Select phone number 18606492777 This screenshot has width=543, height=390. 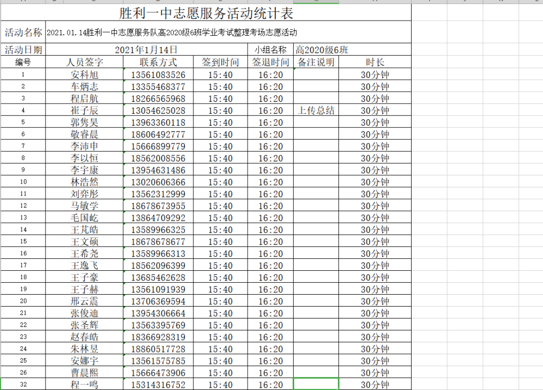pyautogui.click(x=158, y=134)
